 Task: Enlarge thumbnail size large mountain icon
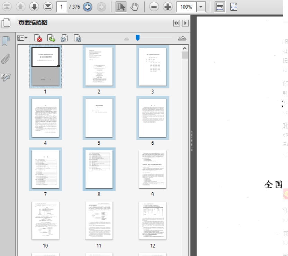click(x=182, y=38)
